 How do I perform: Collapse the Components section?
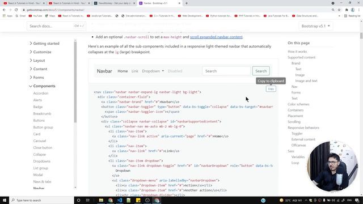click(x=43, y=86)
